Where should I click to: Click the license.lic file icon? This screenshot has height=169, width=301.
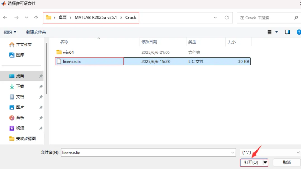(x=59, y=61)
